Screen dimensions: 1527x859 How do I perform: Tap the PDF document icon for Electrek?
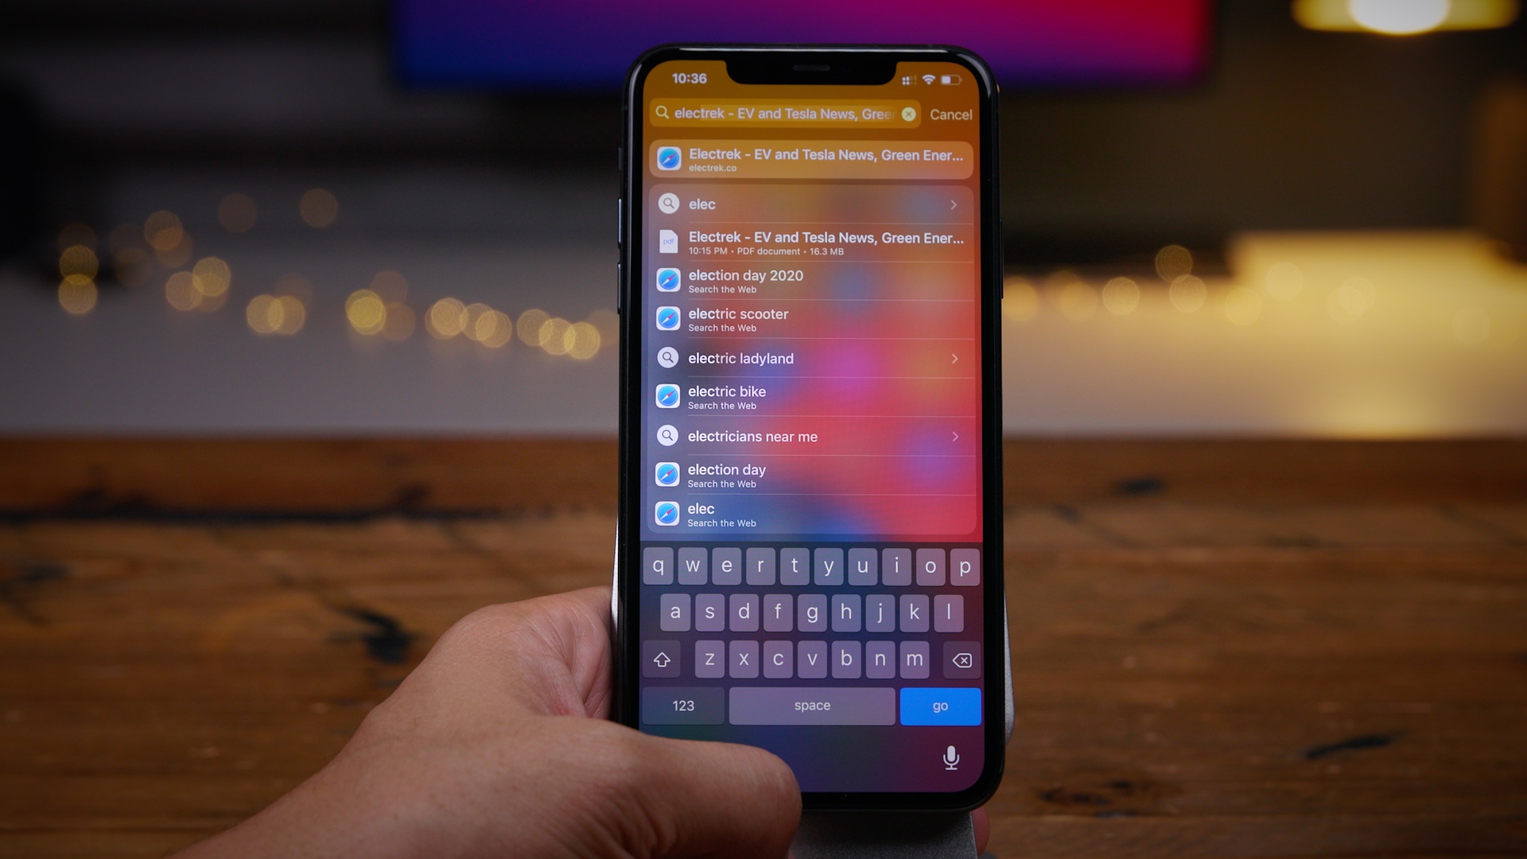pyautogui.click(x=668, y=241)
